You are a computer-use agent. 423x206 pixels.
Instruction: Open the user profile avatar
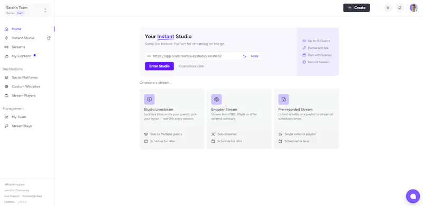(x=413, y=8)
